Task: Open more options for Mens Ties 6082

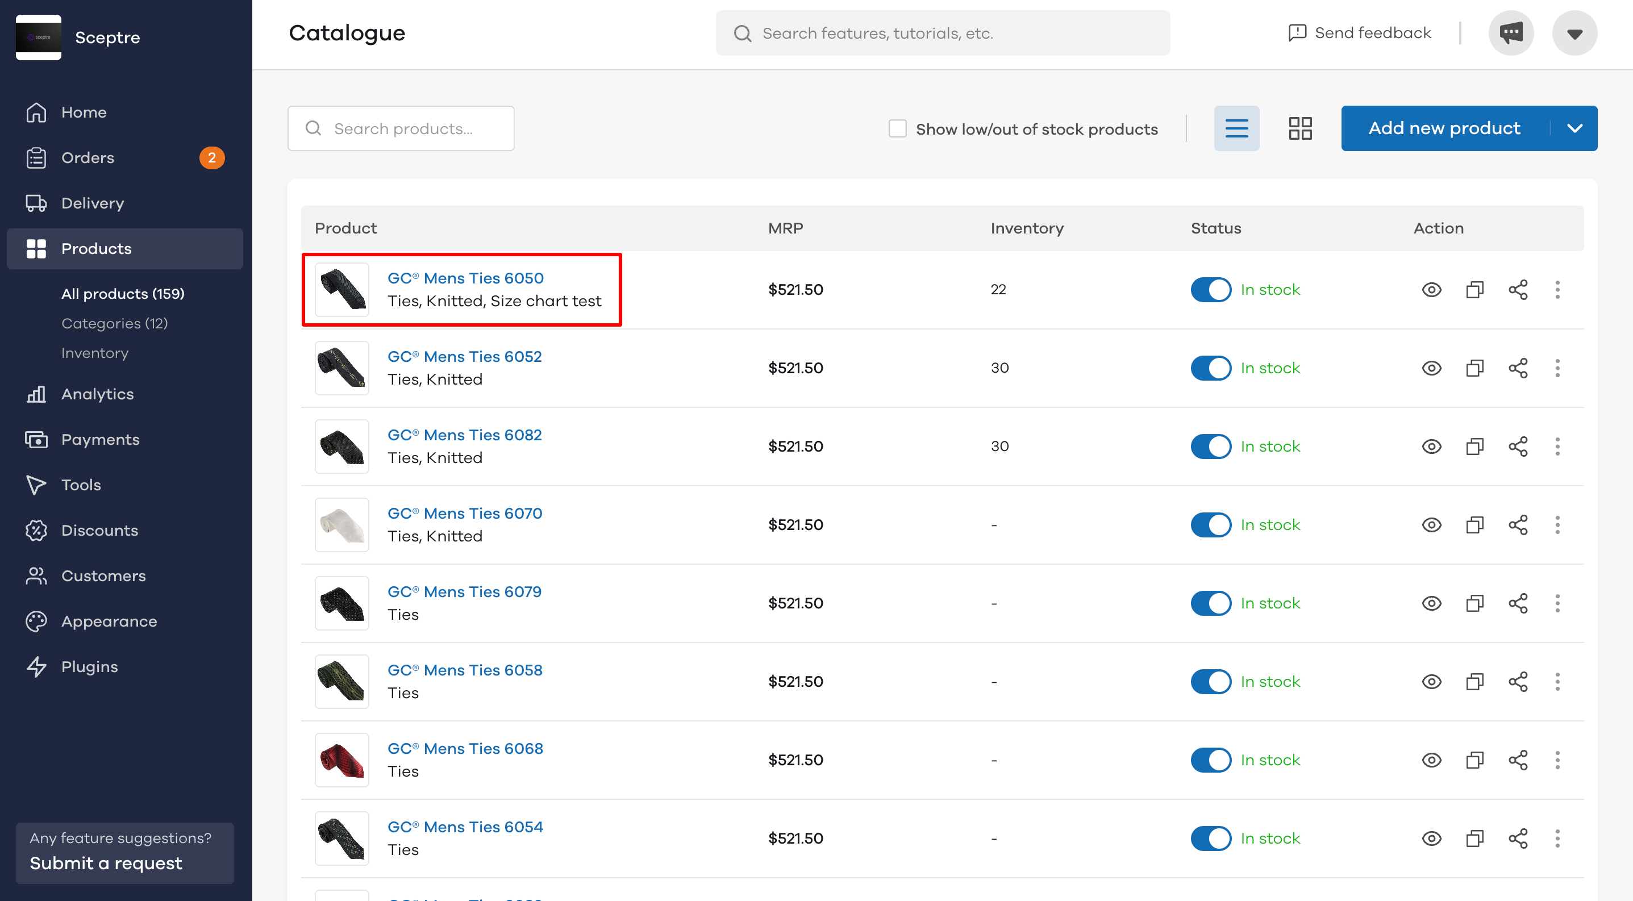Action: (x=1557, y=447)
